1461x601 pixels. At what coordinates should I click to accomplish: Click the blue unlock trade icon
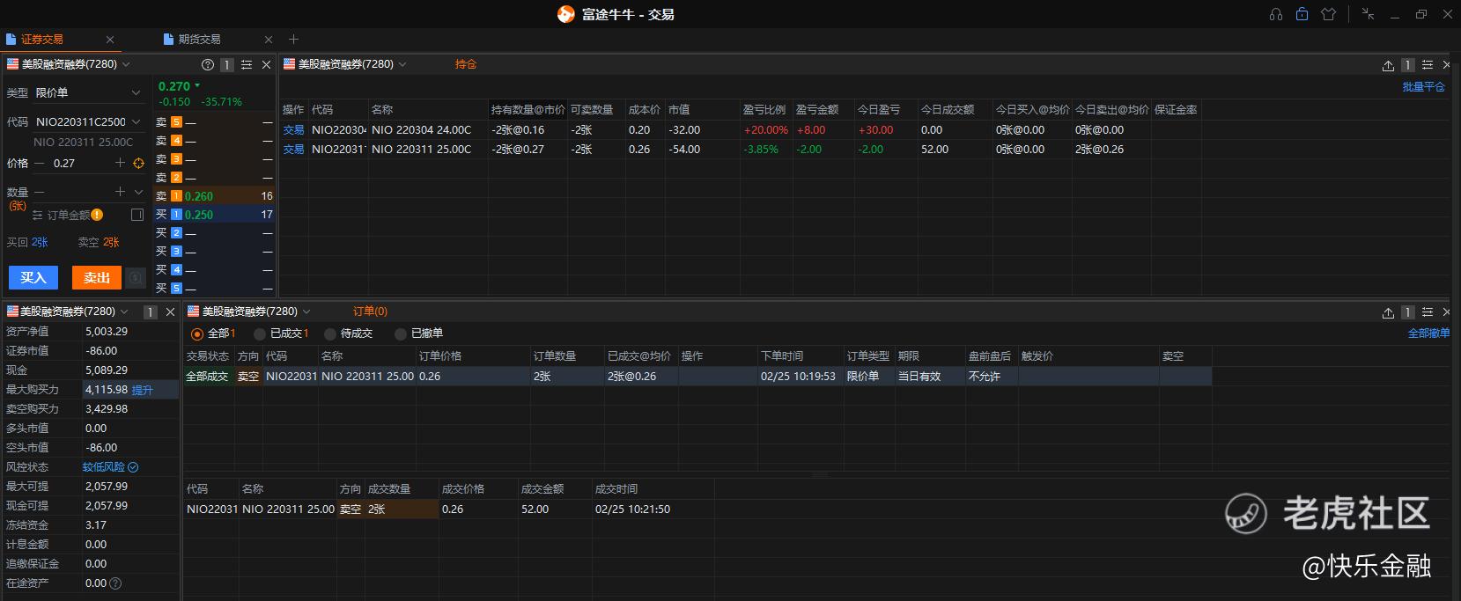coord(1302,14)
